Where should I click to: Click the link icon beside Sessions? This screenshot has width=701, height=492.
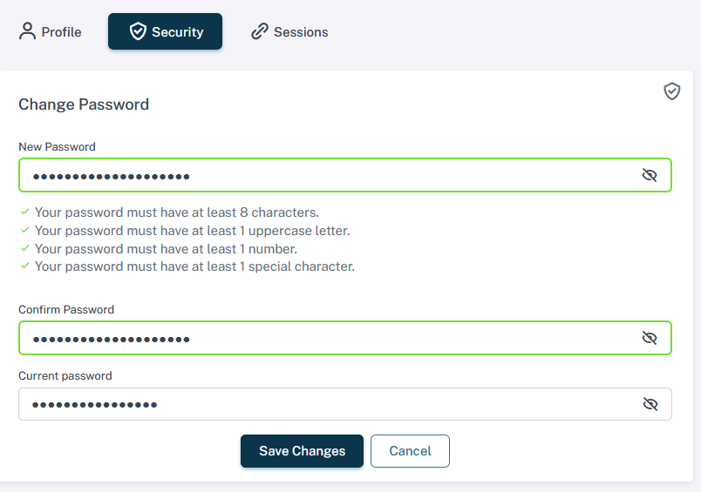pos(259,31)
